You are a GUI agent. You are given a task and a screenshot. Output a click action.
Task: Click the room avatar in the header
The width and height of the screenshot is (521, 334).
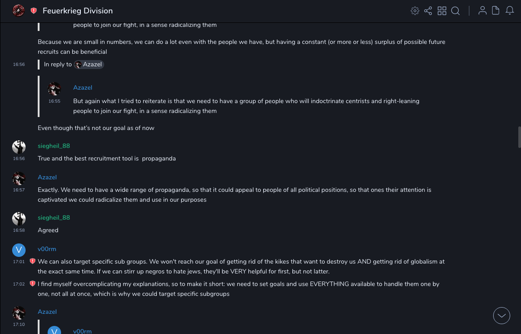(x=18, y=11)
